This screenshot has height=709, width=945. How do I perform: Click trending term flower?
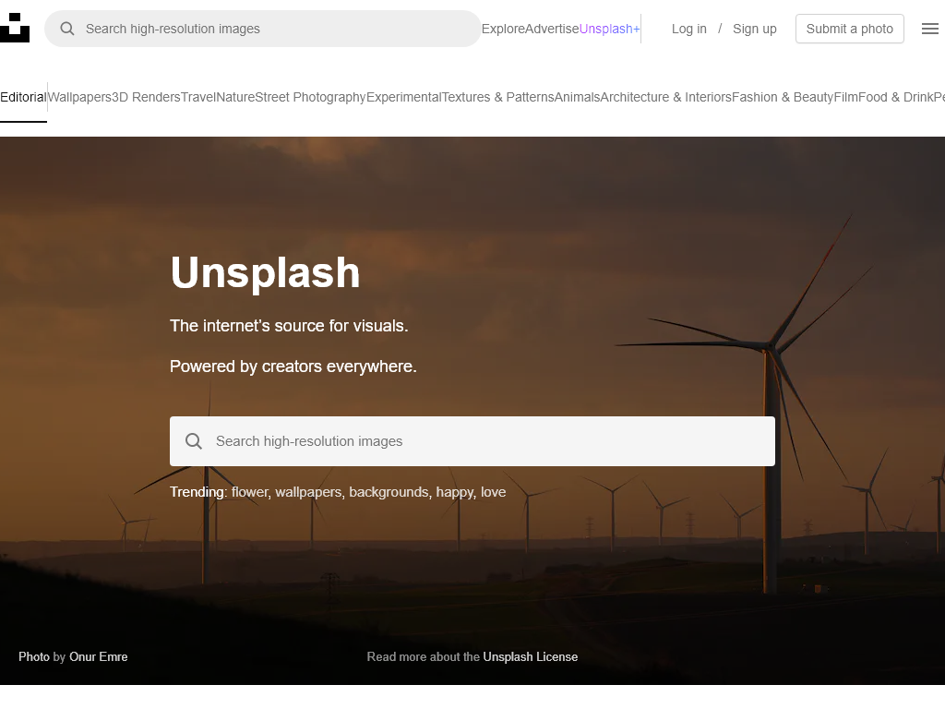tap(249, 492)
